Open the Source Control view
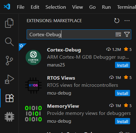The height and width of the screenshot is (133, 136). pos(9,61)
